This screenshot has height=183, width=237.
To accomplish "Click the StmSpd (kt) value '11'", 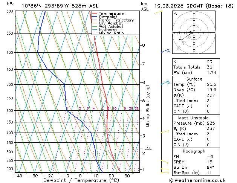I will [209, 173].
